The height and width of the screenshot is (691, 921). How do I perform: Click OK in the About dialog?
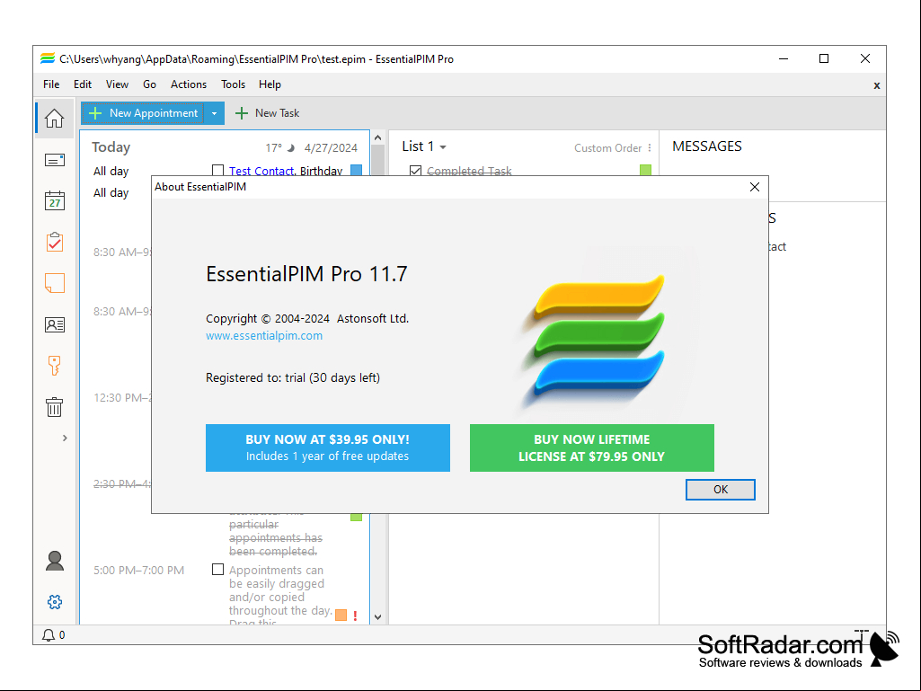[720, 490]
